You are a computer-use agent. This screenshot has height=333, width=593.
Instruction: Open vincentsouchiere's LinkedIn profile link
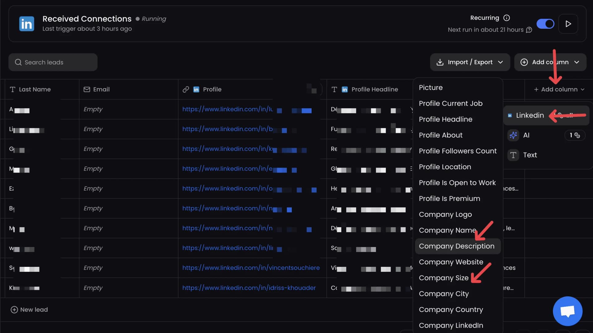click(x=251, y=268)
